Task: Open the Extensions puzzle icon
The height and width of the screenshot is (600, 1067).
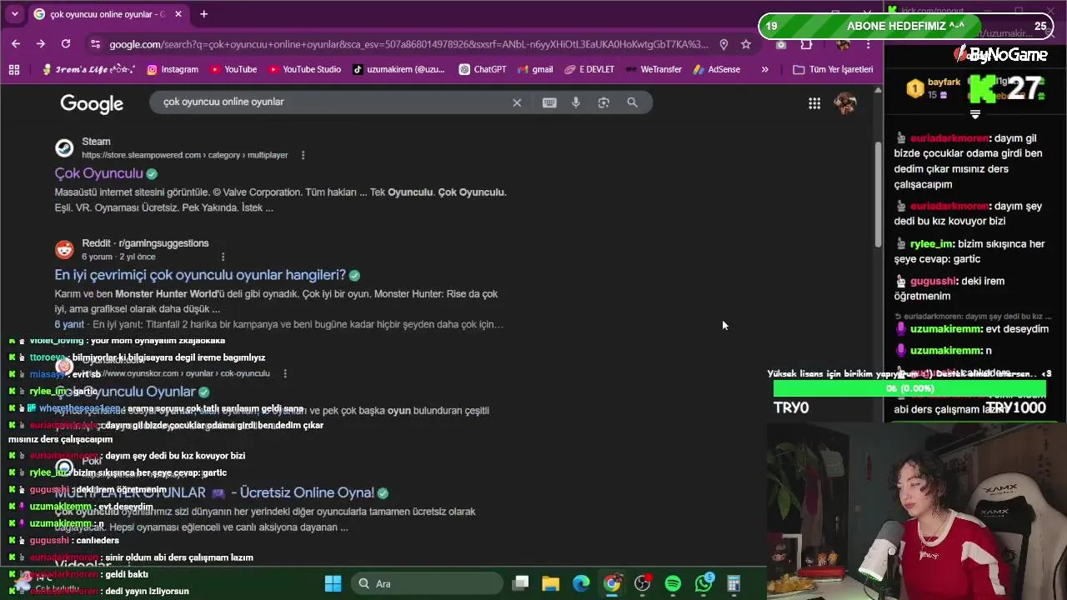Action: click(805, 44)
